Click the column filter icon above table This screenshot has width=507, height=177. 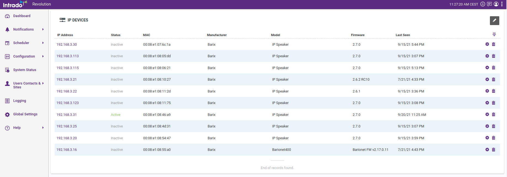pyautogui.click(x=494, y=34)
